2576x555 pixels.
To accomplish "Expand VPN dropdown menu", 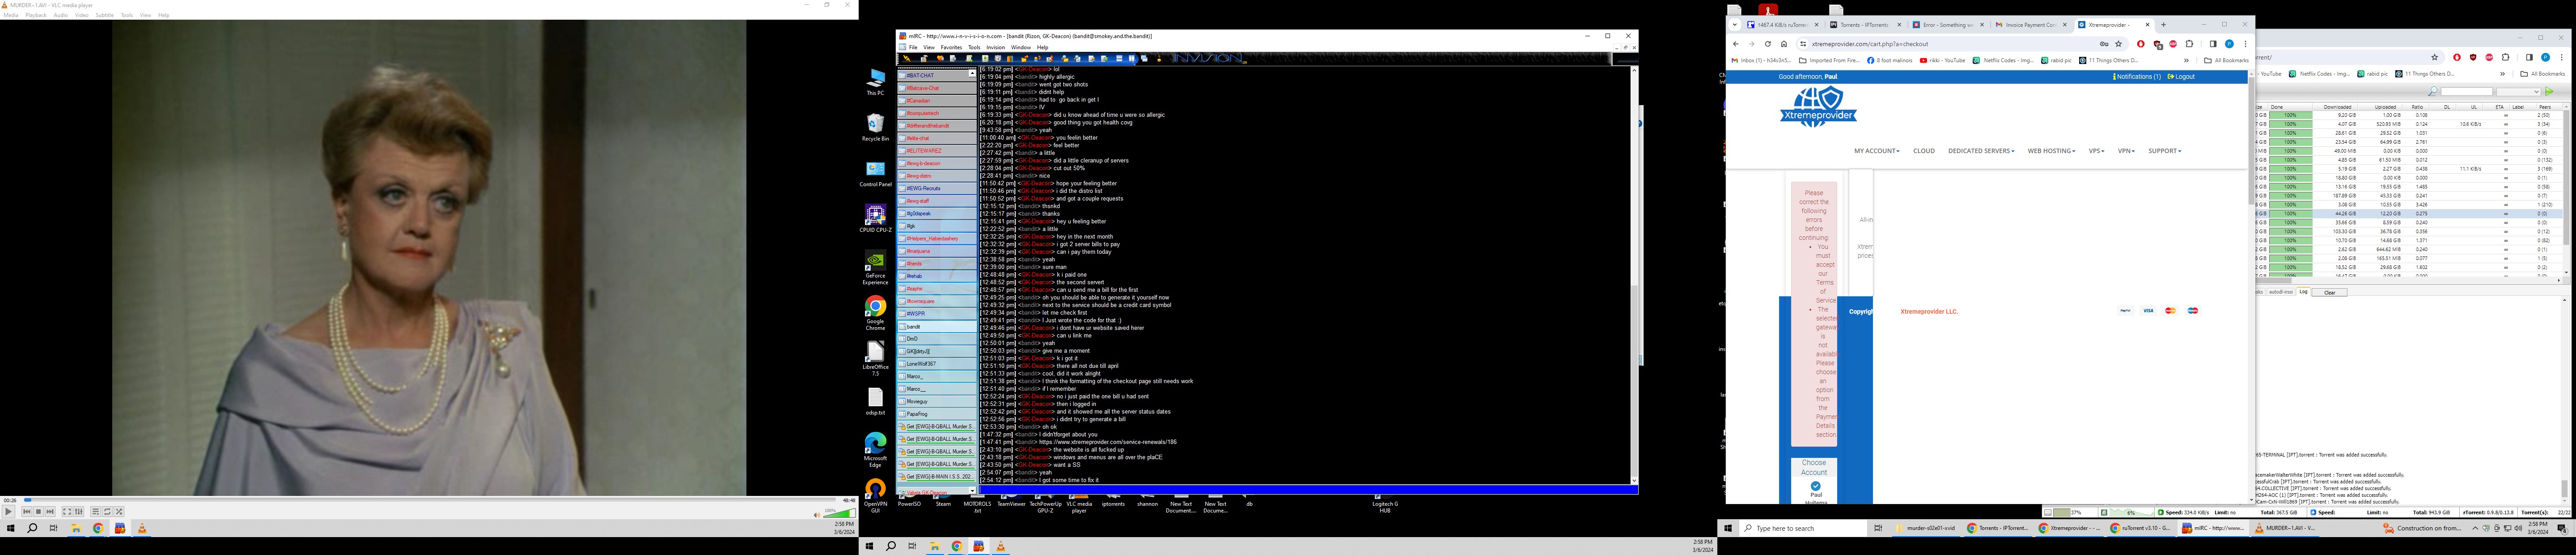I will coord(2126,151).
